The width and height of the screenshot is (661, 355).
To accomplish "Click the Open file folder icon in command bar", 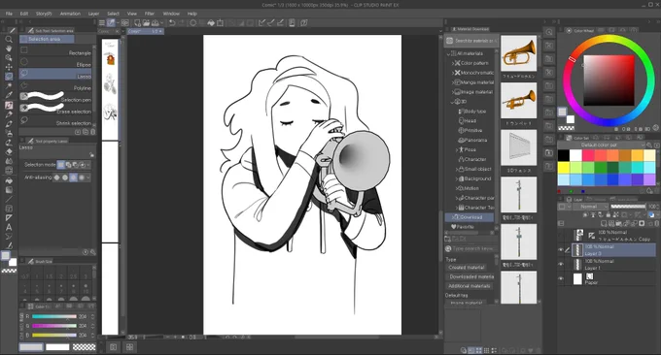I will pyautogui.click(x=146, y=22).
